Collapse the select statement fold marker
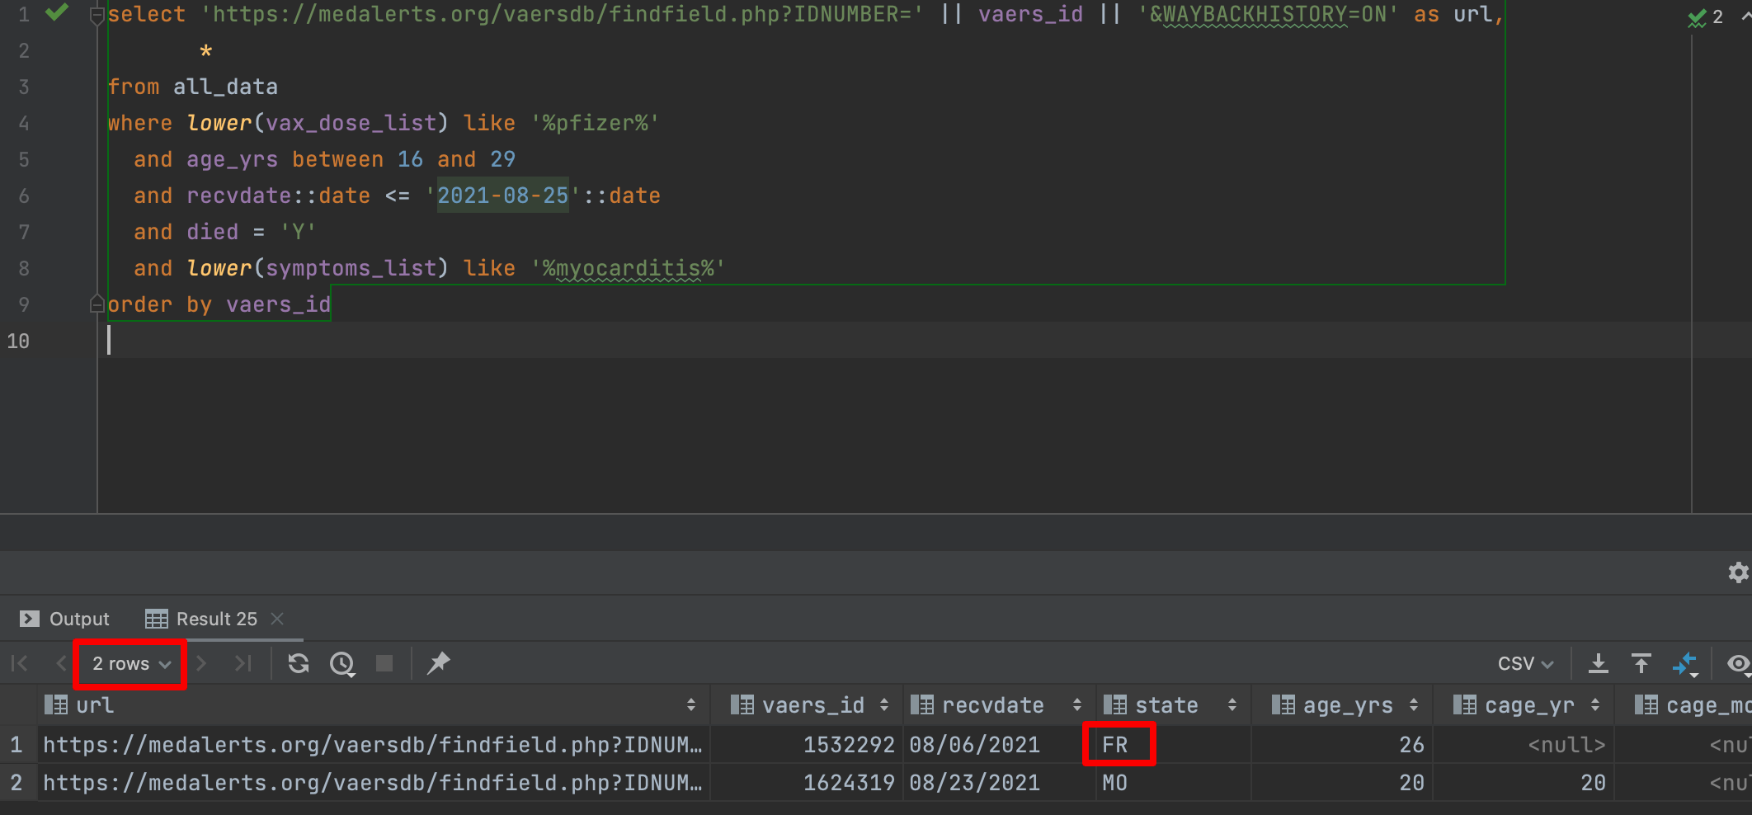The width and height of the screenshot is (1752, 815). point(97,15)
